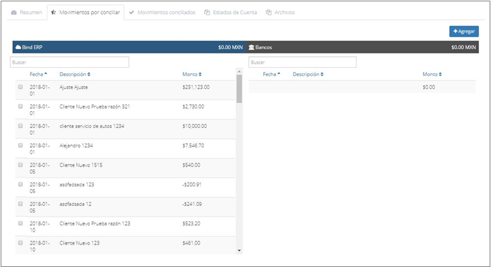The image size is (491, 267).
Task: Check the Ajuste Ajuste row checkbox
Action: tap(20, 87)
